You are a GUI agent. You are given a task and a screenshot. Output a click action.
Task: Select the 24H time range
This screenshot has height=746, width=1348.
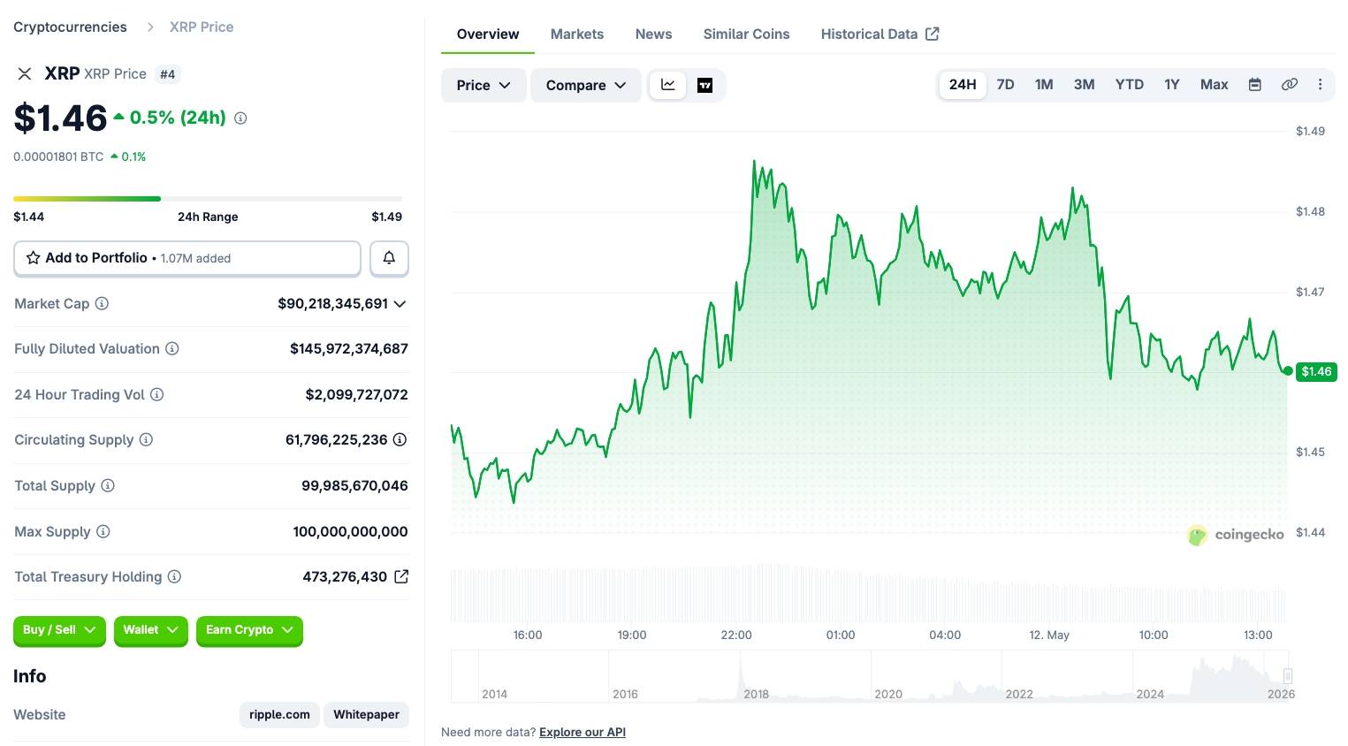pyautogui.click(x=963, y=85)
